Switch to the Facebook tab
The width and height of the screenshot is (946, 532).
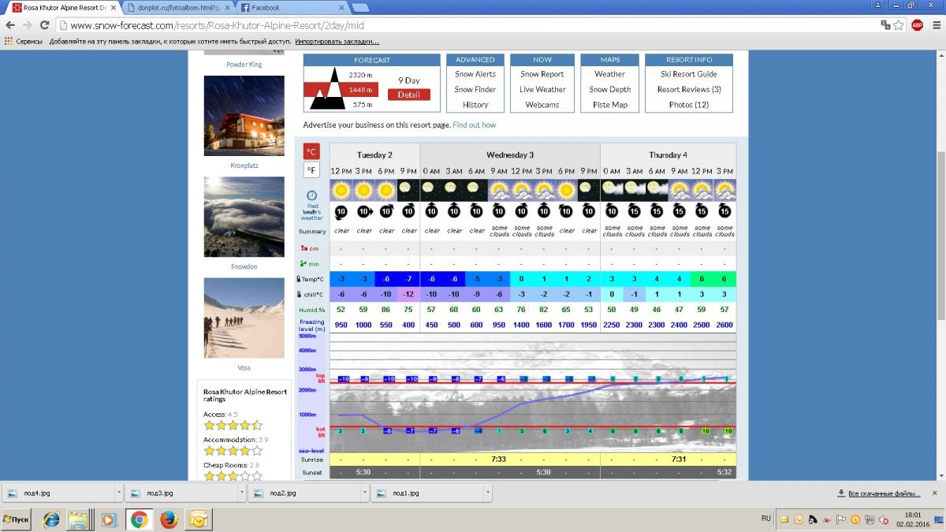290,8
